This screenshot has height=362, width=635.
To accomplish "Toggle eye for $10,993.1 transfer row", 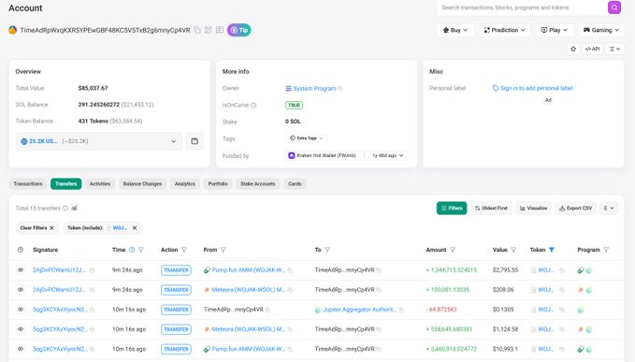I will click(x=21, y=349).
